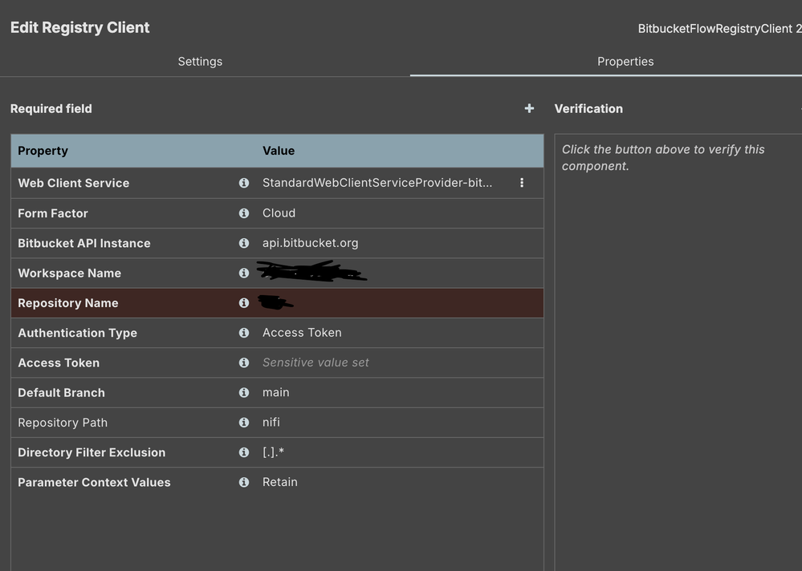Select the Properties tab
Viewport: 802px width, 571px height.
pyautogui.click(x=625, y=61)
